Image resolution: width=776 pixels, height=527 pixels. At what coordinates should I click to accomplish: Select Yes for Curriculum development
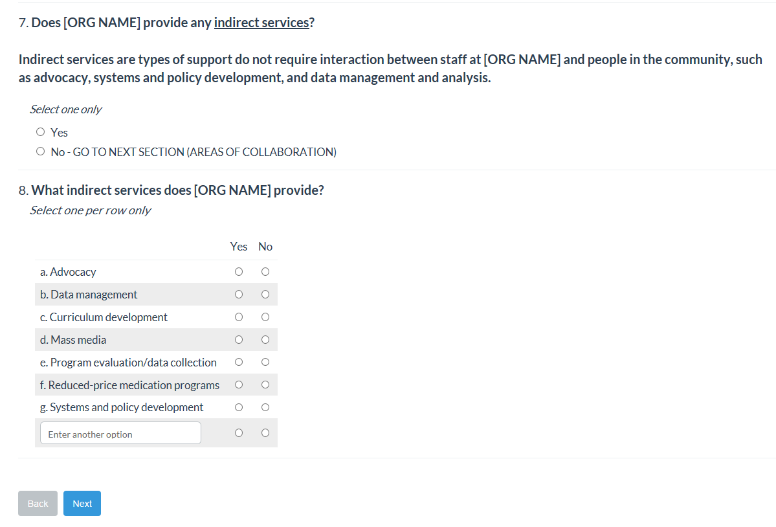point(239,317)
